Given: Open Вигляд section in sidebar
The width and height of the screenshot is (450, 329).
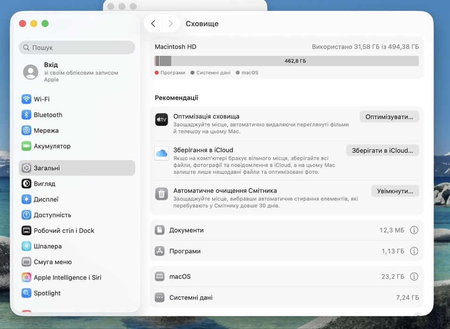Looking at the screenshot, I should pos(77,184).
